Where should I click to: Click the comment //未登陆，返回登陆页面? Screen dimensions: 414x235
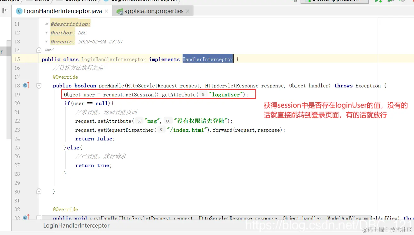pyautogui.click(x=106, y=112)
